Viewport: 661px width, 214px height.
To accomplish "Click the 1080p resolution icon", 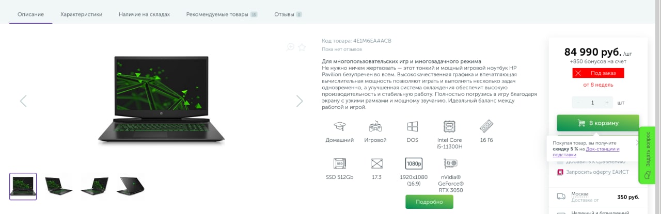I will coord(414,163).
